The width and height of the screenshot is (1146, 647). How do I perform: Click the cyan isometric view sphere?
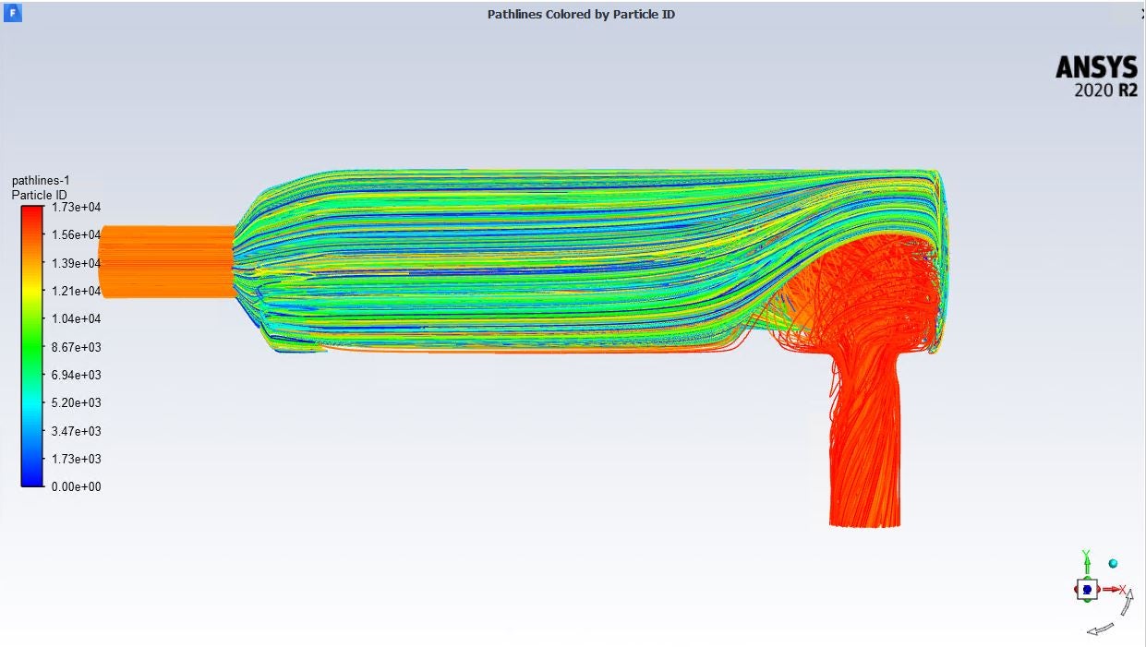click(x=1113, y=563)
